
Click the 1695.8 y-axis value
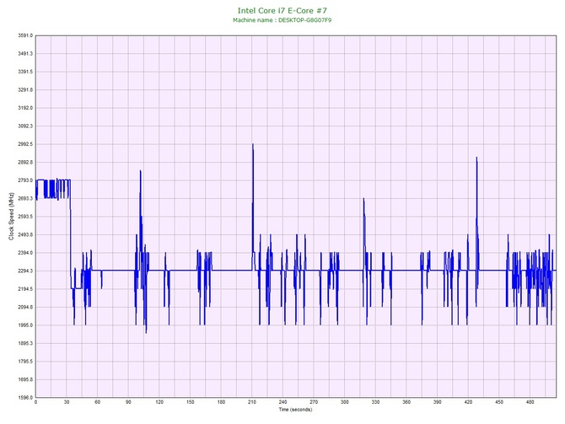pyautogui.click(x=25, y=379)
